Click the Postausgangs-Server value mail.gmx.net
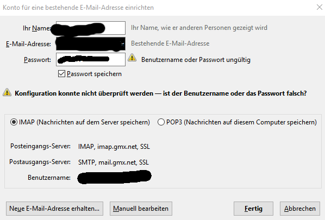 [117, 162]
